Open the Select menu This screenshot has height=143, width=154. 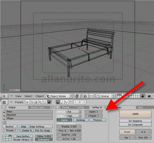28,96
